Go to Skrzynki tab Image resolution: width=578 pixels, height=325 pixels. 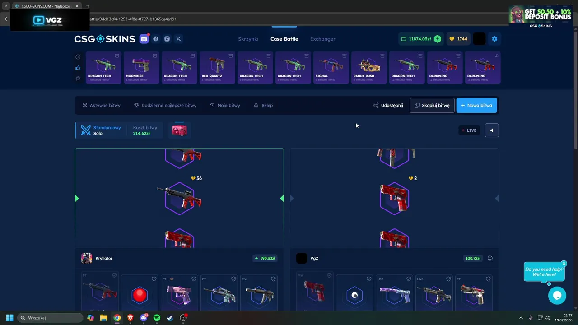point(248,39)
